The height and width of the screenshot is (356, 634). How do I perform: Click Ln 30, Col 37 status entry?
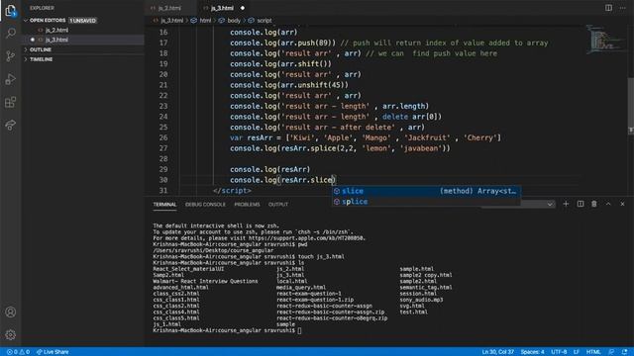pos(497,352)
